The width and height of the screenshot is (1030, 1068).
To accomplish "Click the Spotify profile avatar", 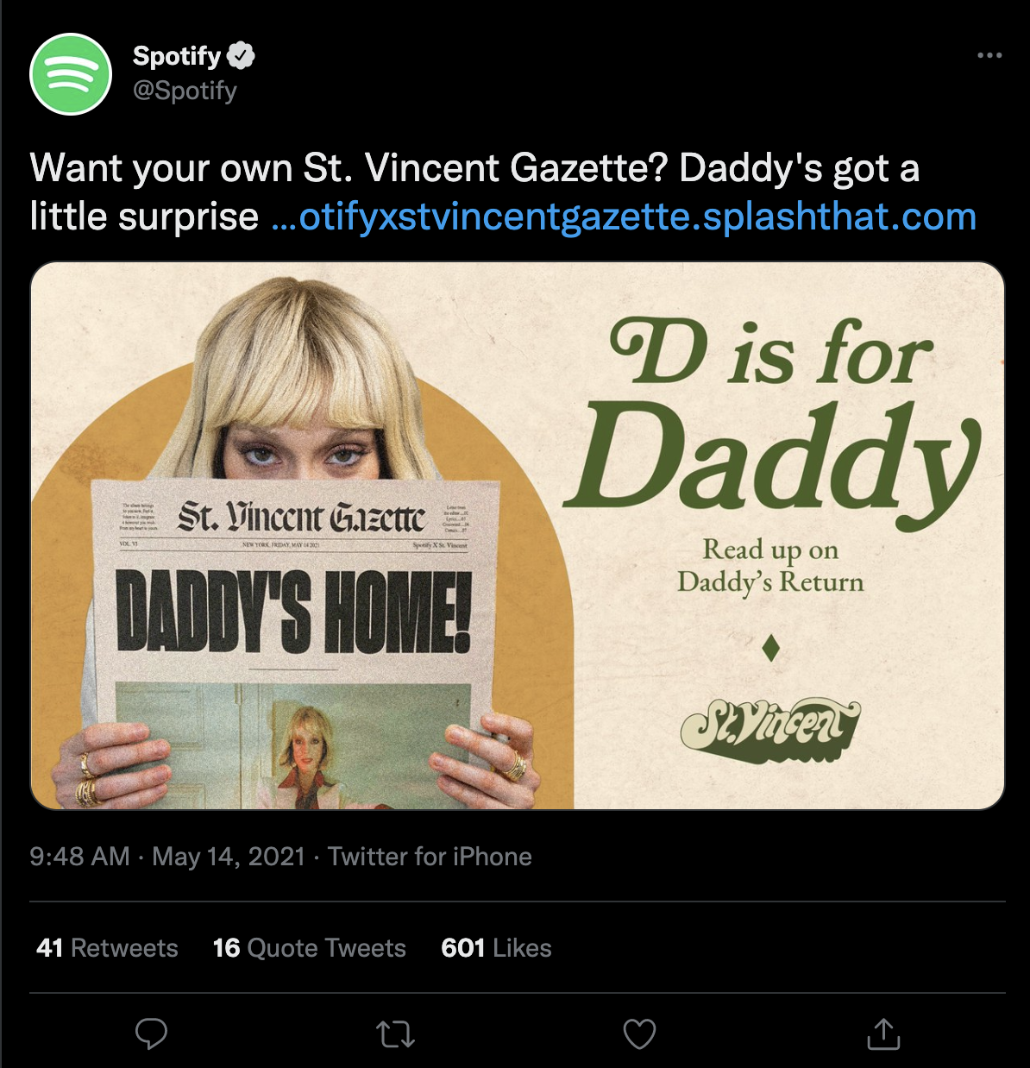I will pos(71,74).
